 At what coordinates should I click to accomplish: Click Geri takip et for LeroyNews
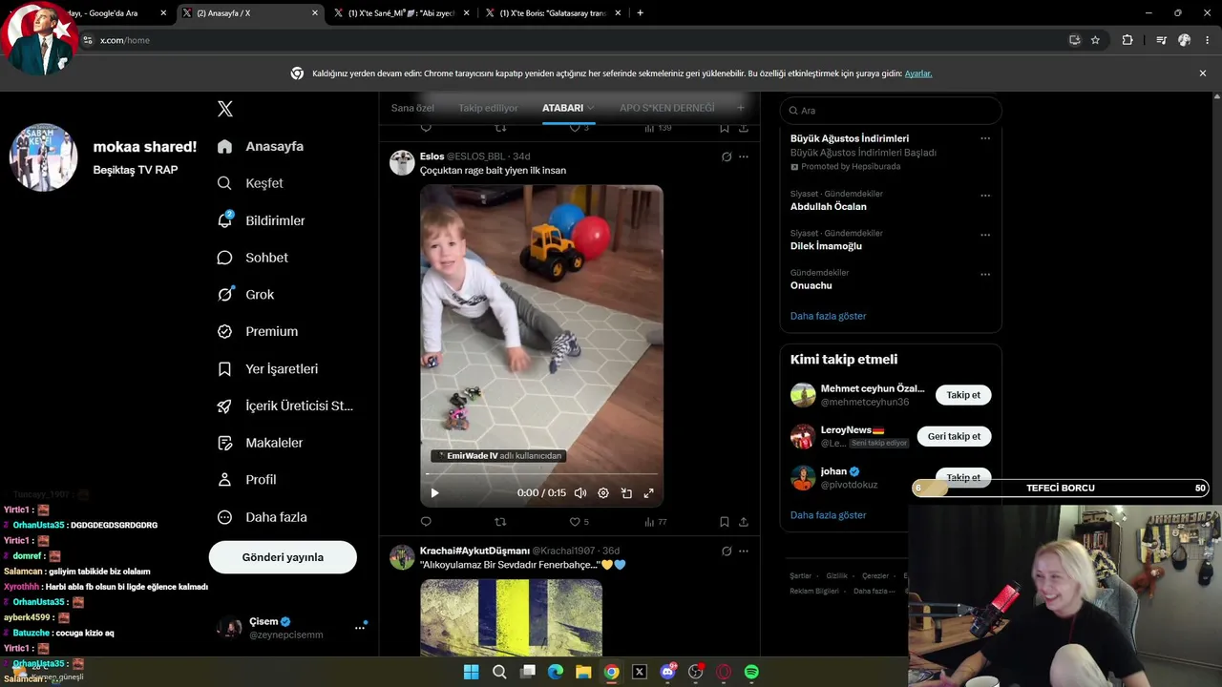click(954, 436)
